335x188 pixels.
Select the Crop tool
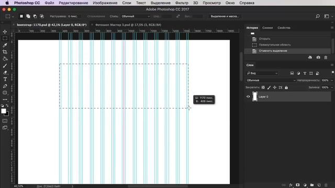pyautogui.click(x=5, y=52)
